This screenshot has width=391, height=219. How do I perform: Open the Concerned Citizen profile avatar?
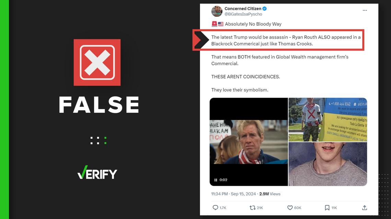217,11
